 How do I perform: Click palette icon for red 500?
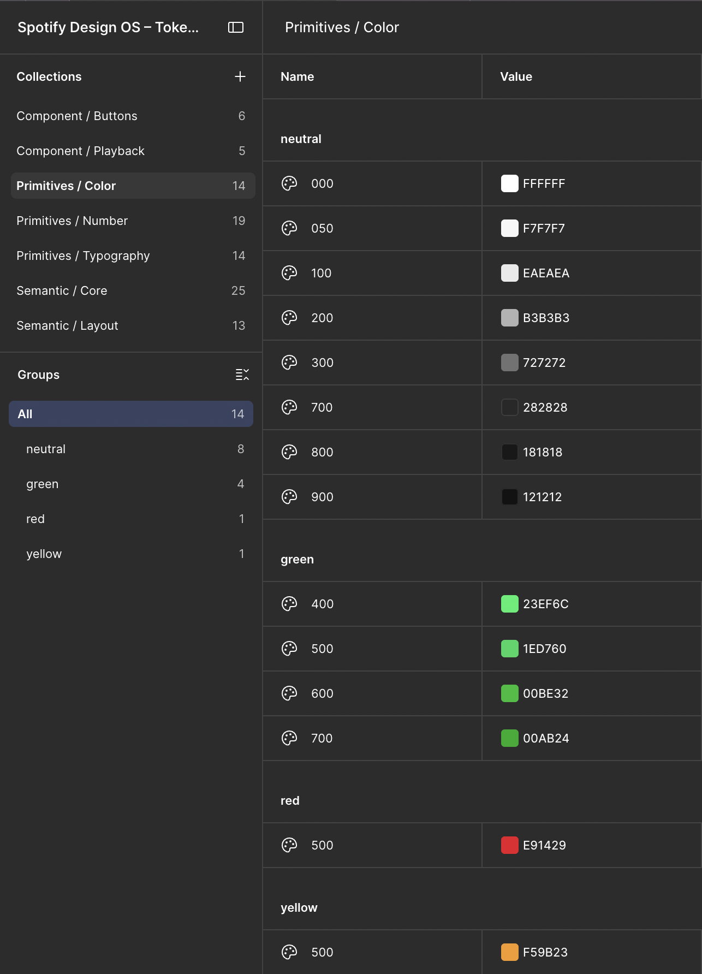pyautogui.click(x=289, y=845)
